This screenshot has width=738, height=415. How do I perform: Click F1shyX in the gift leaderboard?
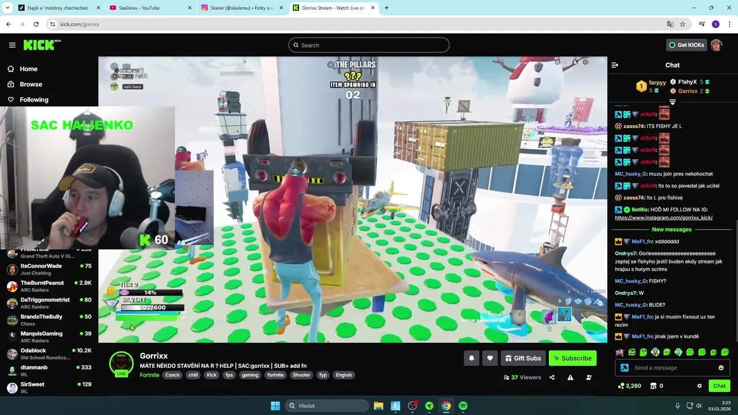(687, 82)
